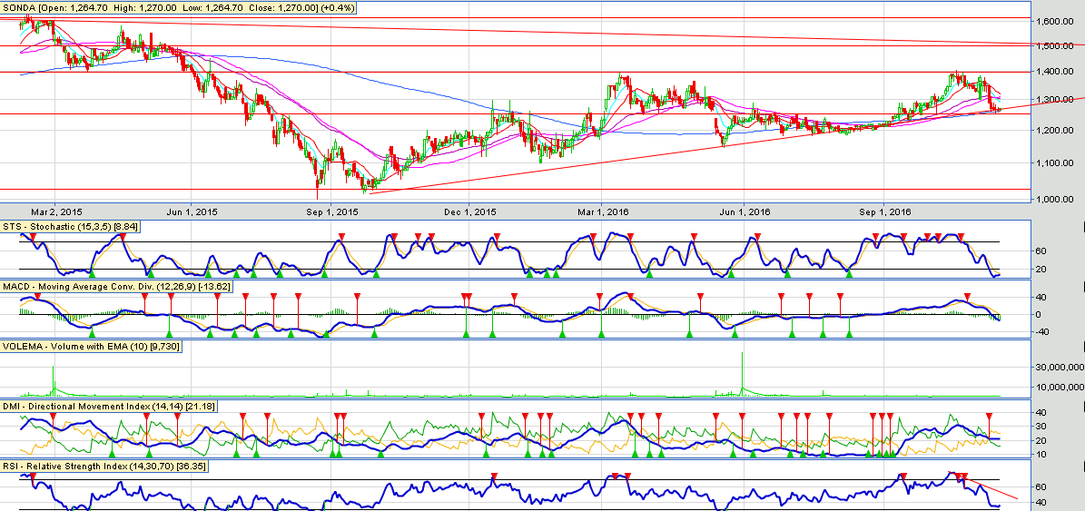Select the SONDA price header label

178,7
